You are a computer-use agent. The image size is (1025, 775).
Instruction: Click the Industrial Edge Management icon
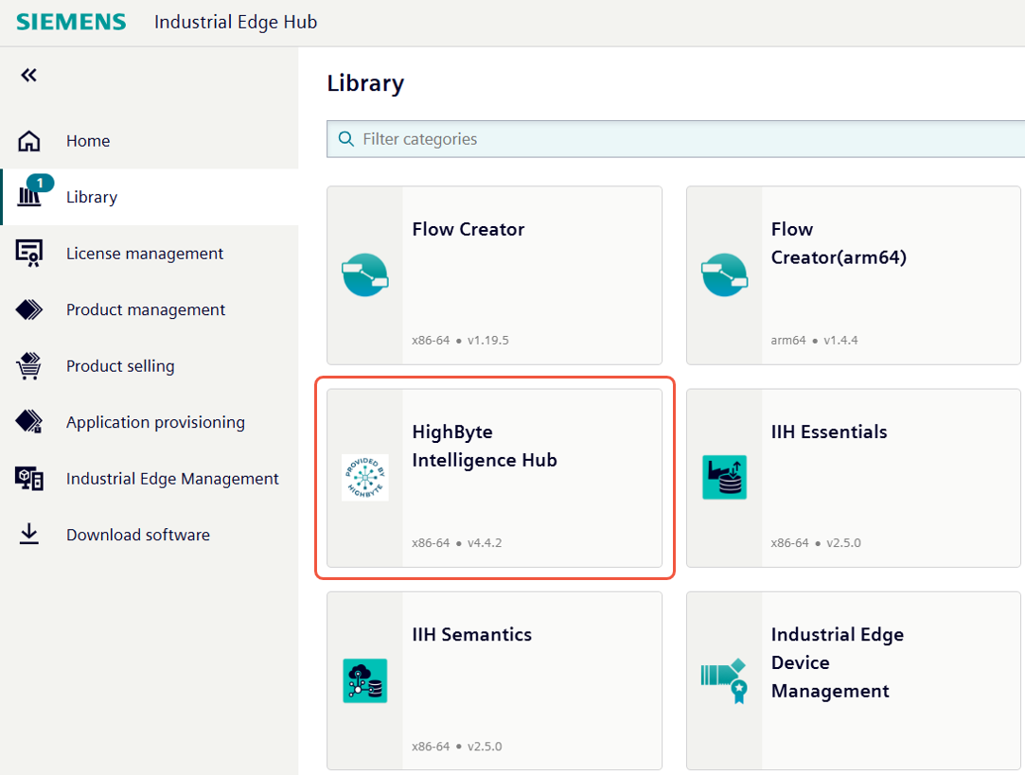click(x=28, y=479)
